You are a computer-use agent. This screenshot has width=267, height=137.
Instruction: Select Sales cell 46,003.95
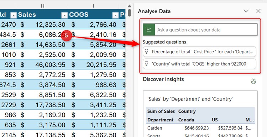click(42, 65)
